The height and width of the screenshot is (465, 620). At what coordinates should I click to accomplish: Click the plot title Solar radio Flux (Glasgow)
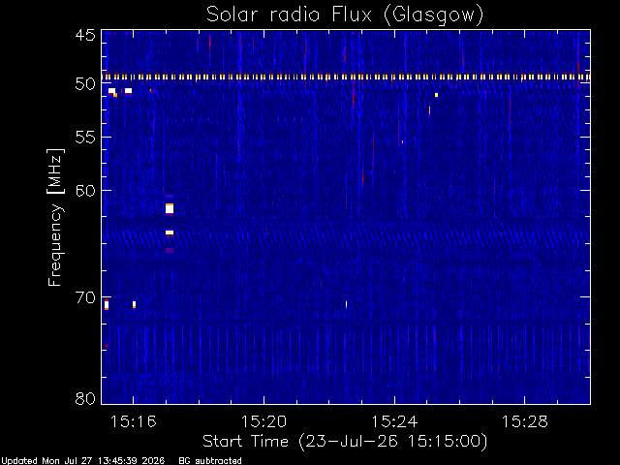(x=345, y=15)
